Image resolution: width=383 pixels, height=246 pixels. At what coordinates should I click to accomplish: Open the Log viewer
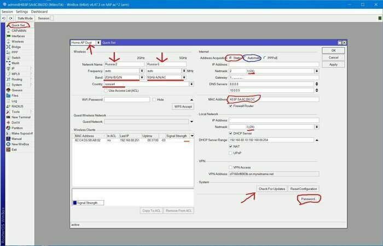14,101
